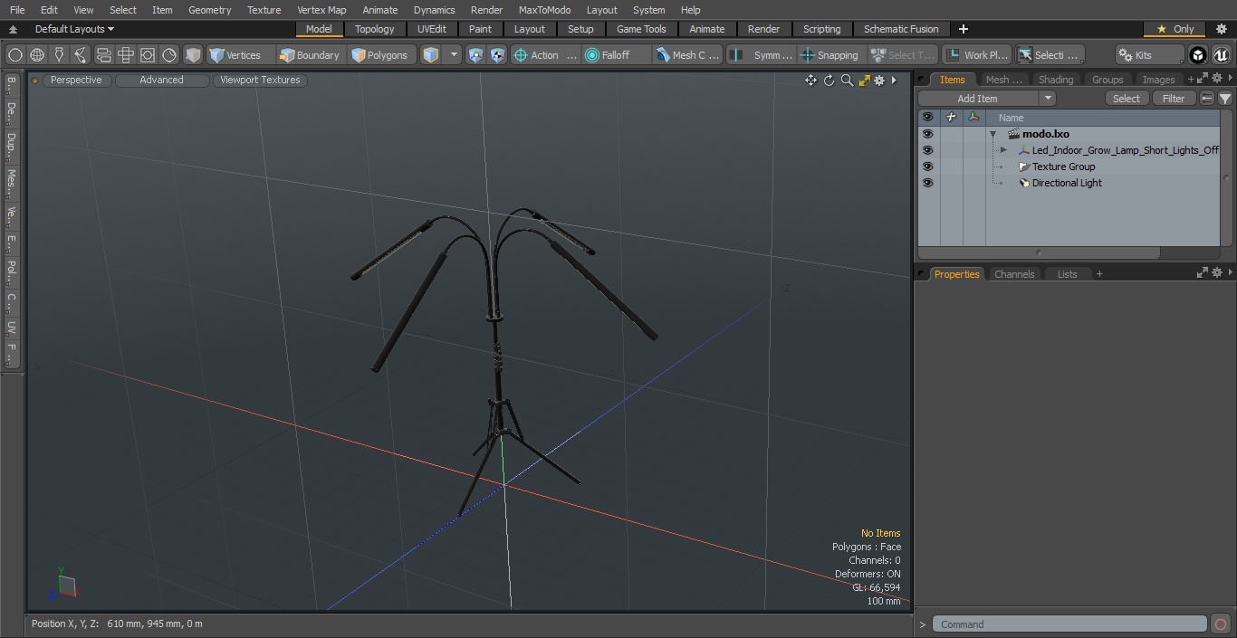
Task: Click the cross-shaped unwrap tool icon
Action: pyautogui.click(x=126, y=55)
